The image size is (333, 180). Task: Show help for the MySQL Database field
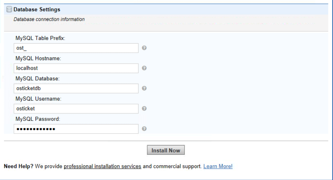tap(144, 88)
